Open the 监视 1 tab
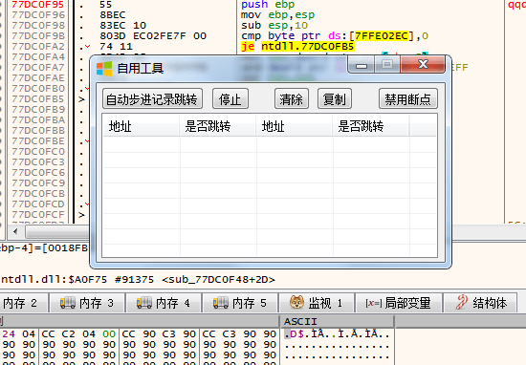Viewport: 526px width, 365px height. (x=317, y=303)
